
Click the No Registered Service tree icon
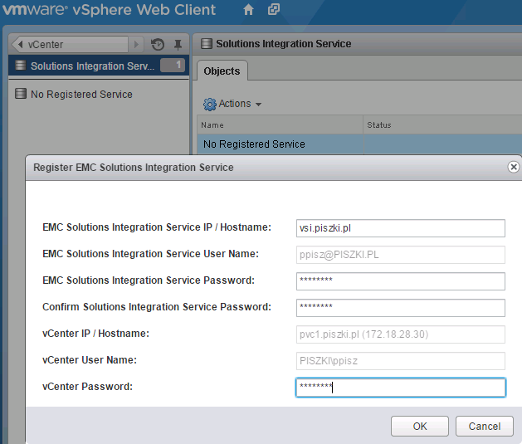click(x=21, y=95)
